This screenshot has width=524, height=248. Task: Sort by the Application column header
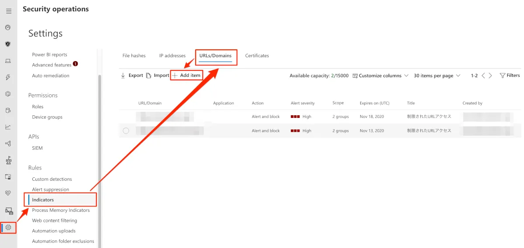click(x=224, y=103)
